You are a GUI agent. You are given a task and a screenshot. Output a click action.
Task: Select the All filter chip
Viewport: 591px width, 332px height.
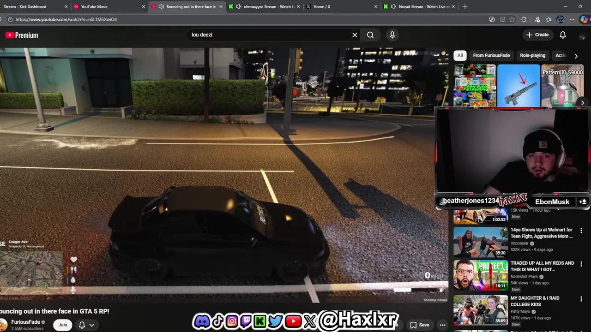460,55
